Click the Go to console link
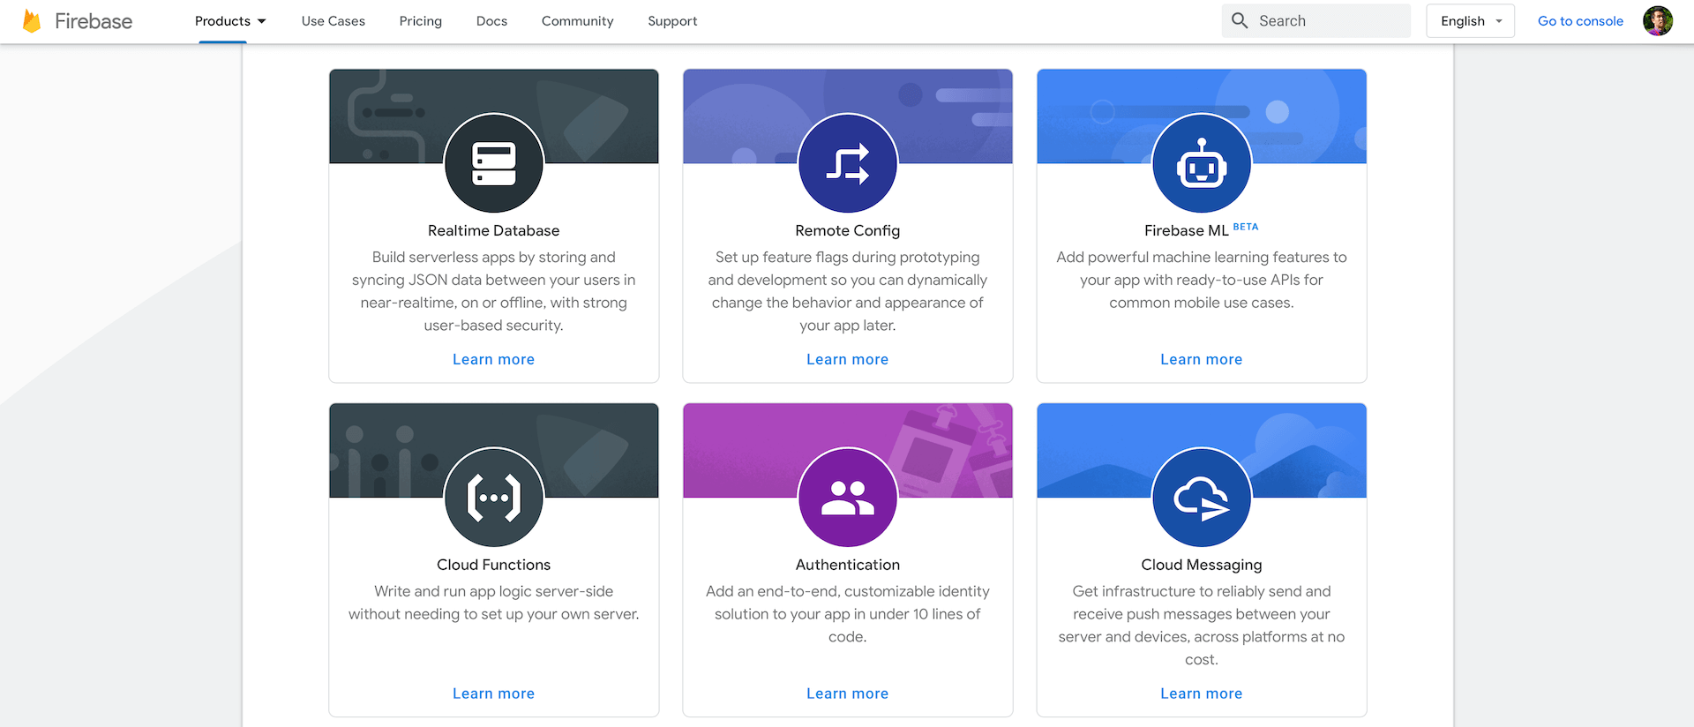 1580,21
